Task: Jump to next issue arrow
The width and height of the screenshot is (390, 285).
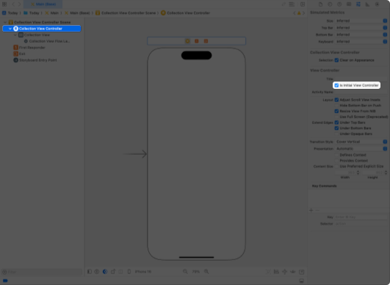Action: pyautogui.click(x=303, y=13)
